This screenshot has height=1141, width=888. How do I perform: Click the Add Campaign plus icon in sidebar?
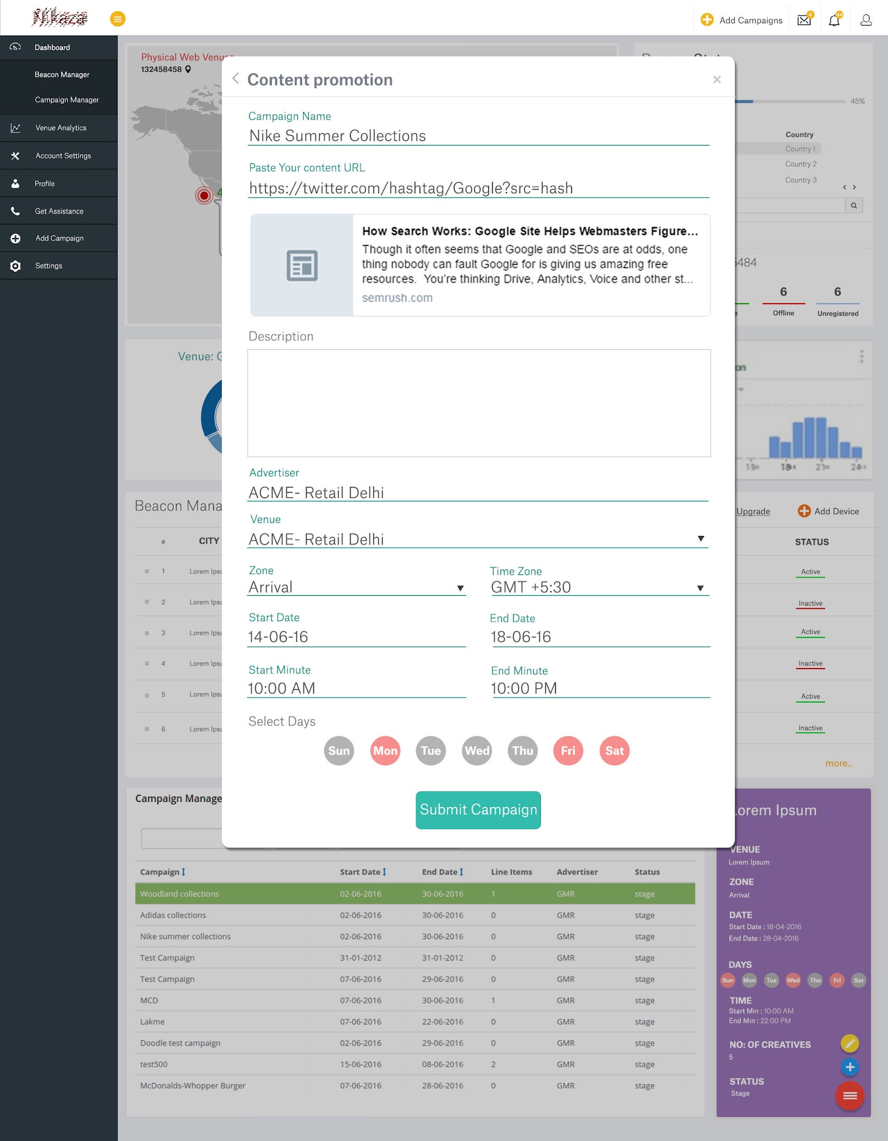click(15, 238)
